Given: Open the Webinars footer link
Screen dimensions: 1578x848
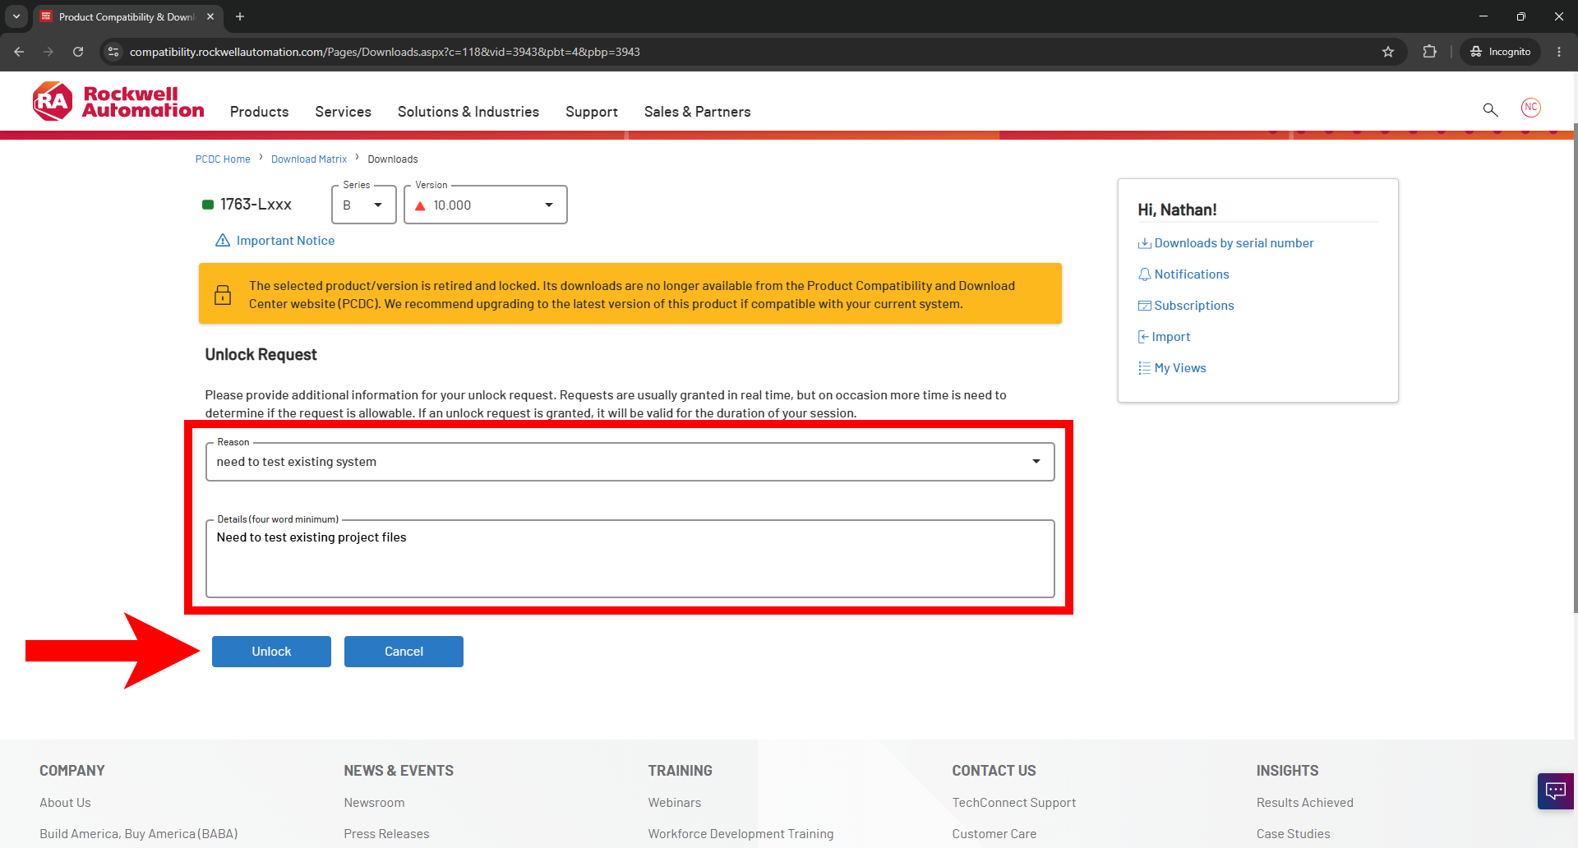Looking at the screenshot, I should pos(674,803).
